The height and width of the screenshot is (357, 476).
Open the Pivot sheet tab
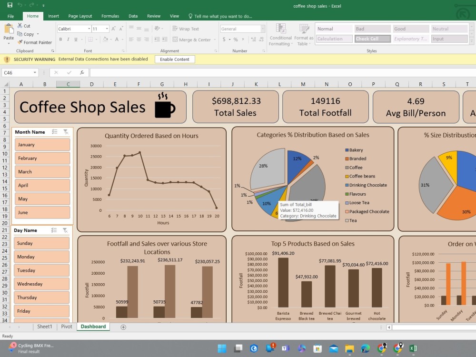pos(66,327)
